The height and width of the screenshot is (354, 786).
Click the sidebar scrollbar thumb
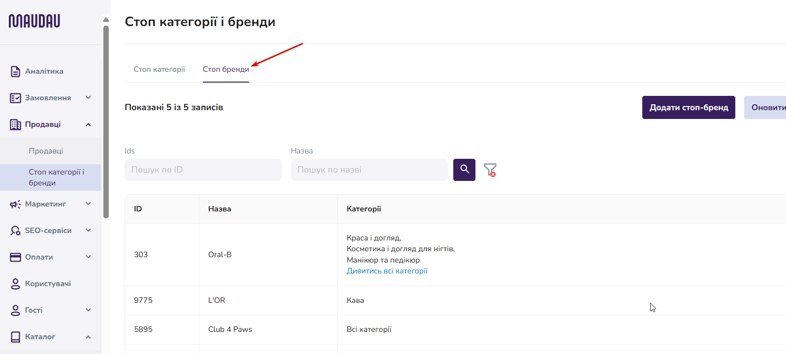(106, 121)
